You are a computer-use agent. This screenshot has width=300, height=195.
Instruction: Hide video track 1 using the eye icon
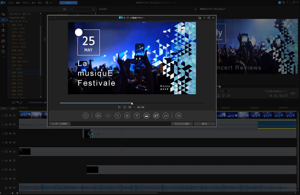click(10, 115)
